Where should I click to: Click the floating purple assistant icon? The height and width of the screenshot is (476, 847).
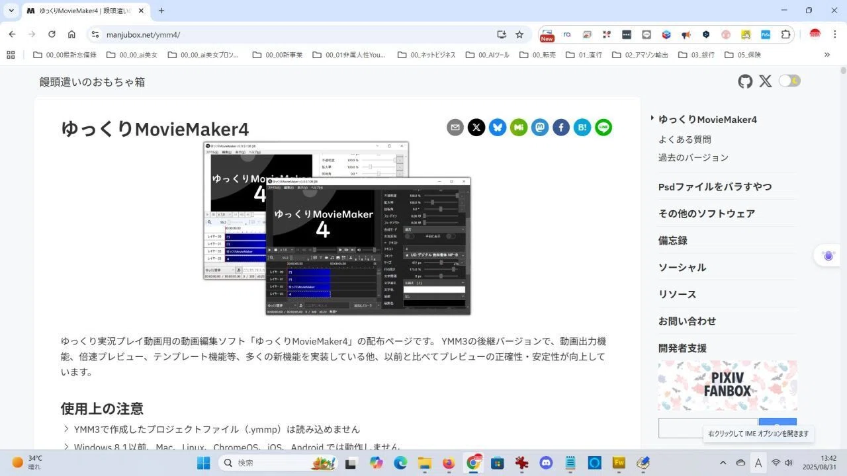tap(828, 256)
